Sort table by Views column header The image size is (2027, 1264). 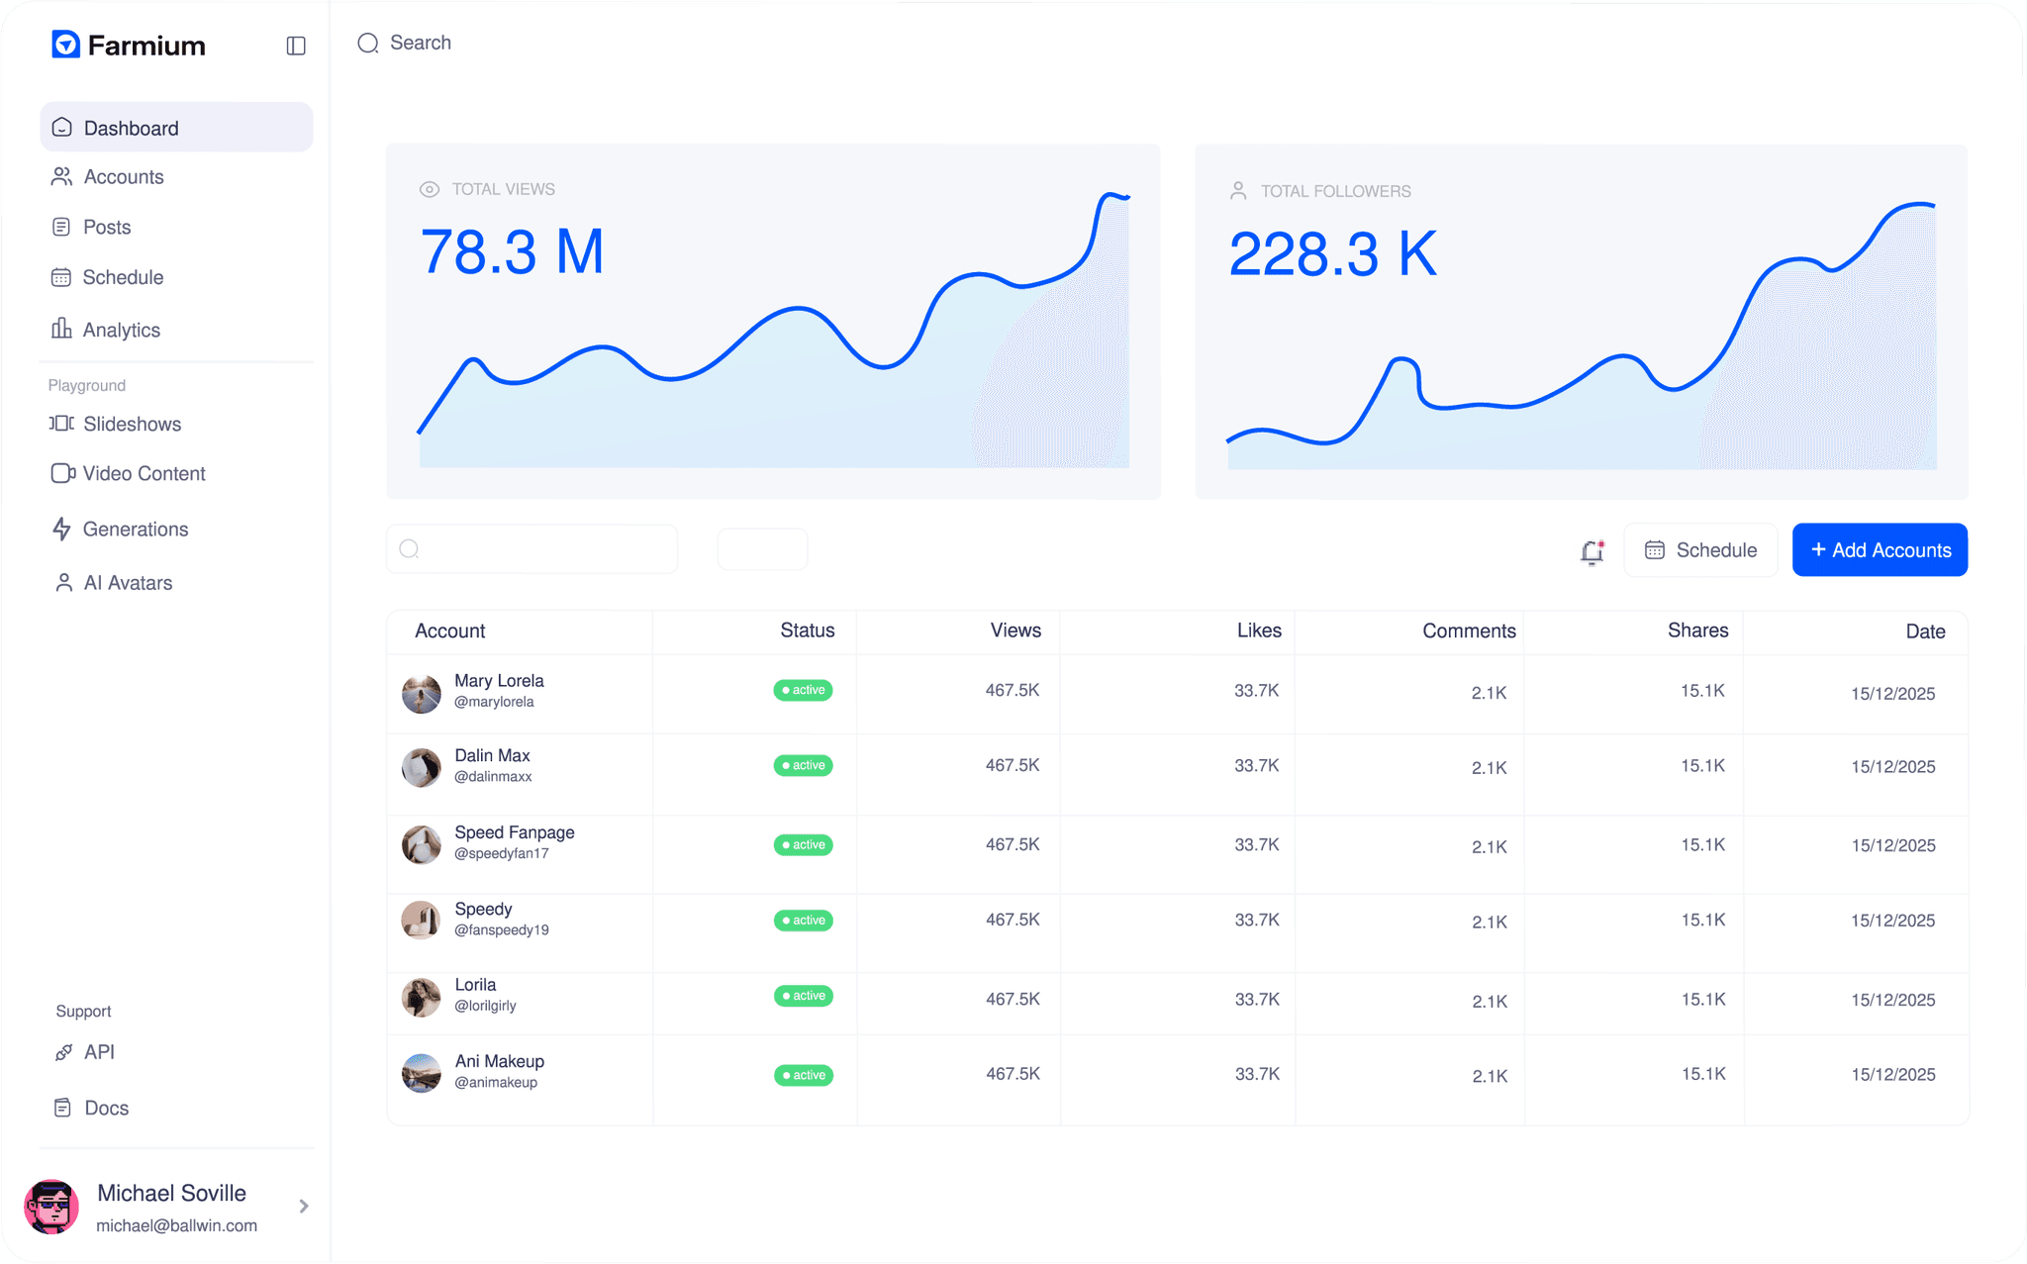click(x=1014, y=631)
